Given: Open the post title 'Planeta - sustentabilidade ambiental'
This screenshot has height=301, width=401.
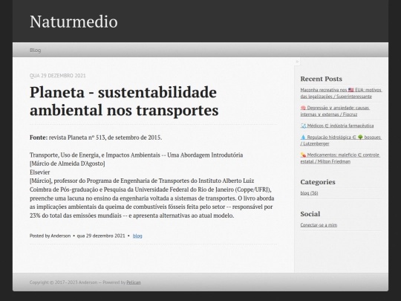Looking at the screenshot, I should (124, 101).
